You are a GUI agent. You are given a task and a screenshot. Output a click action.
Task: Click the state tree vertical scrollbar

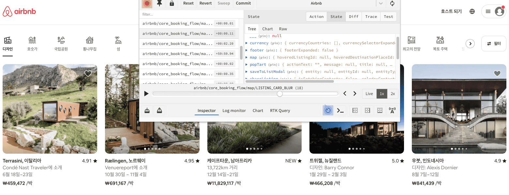[x=398, y=48]
